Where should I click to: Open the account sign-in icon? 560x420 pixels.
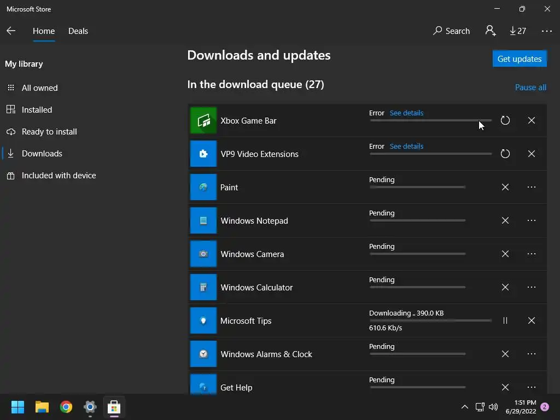click(491, 31)
